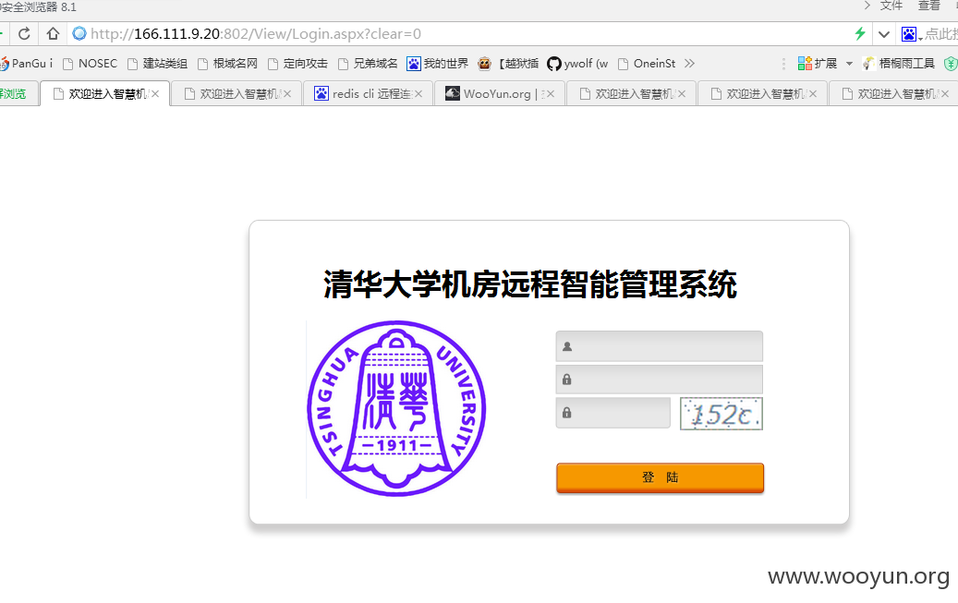
Task: Expand more bookmarks with the double chevron
Action: (x=690, y=64)
